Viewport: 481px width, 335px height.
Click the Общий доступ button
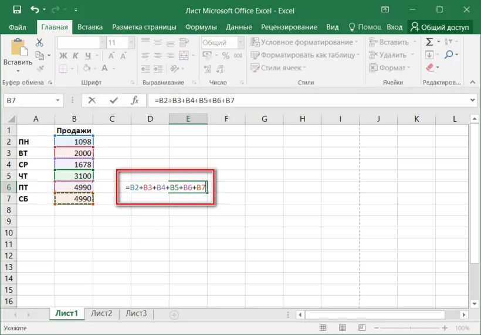pyautogui.click(x=440, y=27)
